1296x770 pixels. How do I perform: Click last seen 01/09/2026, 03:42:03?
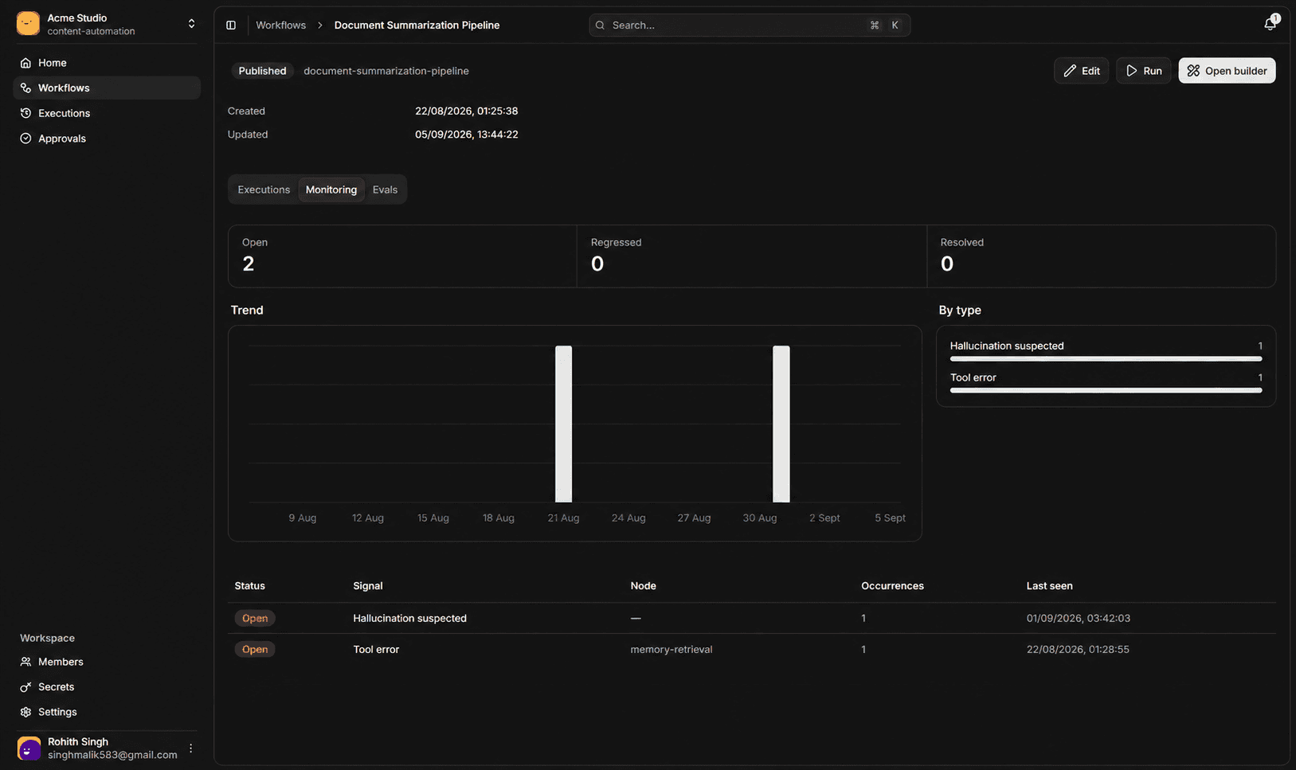pyautogui.click(x=1078, y=618)
